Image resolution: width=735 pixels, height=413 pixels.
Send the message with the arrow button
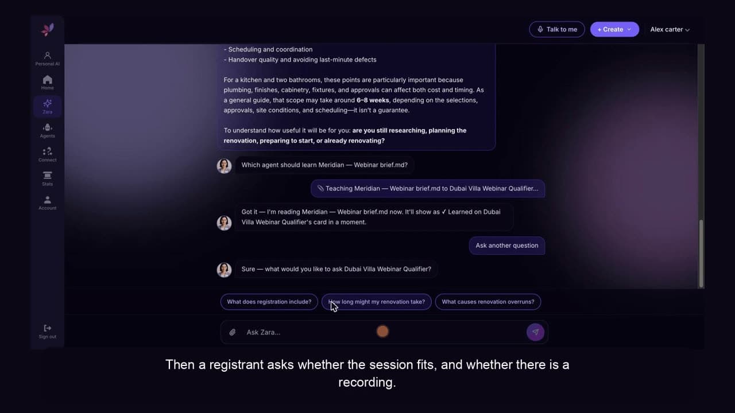535,332
